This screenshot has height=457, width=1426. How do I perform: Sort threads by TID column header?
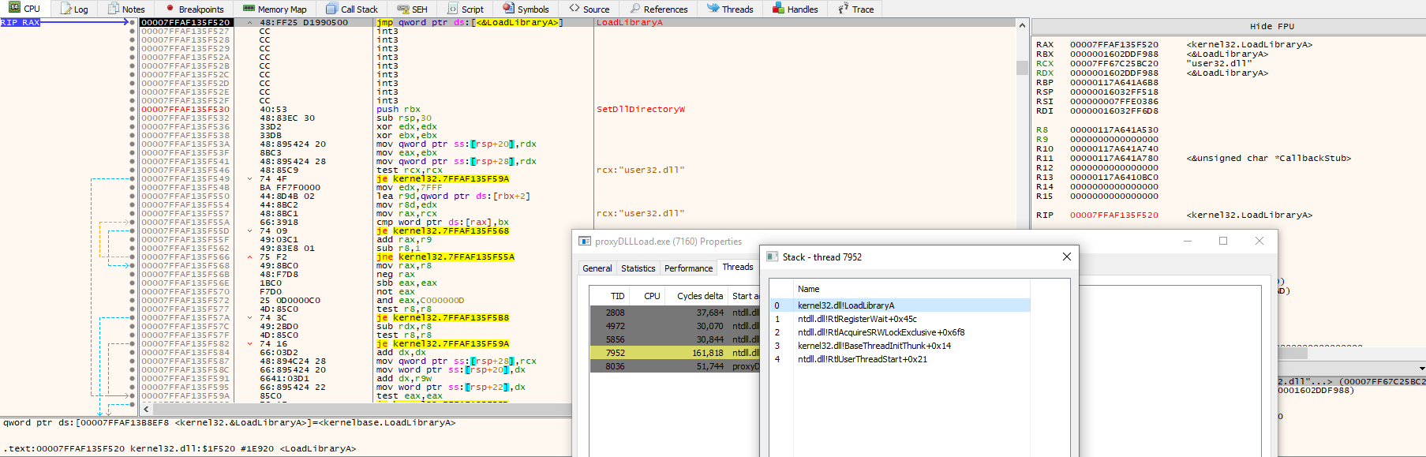617,296
